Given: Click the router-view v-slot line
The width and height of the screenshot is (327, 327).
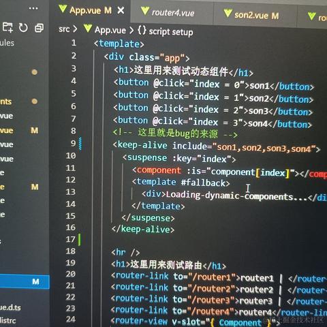Looking at the screenshot, I should click(x=195, y=322).
